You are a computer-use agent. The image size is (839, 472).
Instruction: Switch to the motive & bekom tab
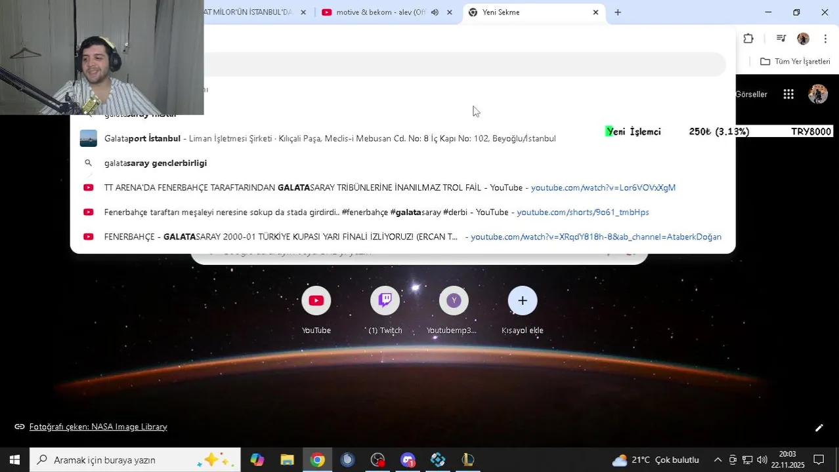(381, 12)
